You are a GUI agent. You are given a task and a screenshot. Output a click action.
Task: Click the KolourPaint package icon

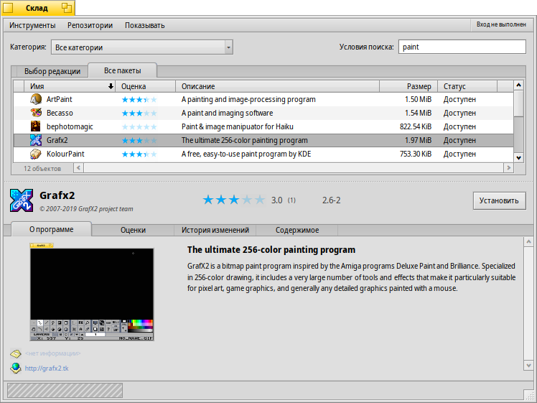(x=35, y=154)
